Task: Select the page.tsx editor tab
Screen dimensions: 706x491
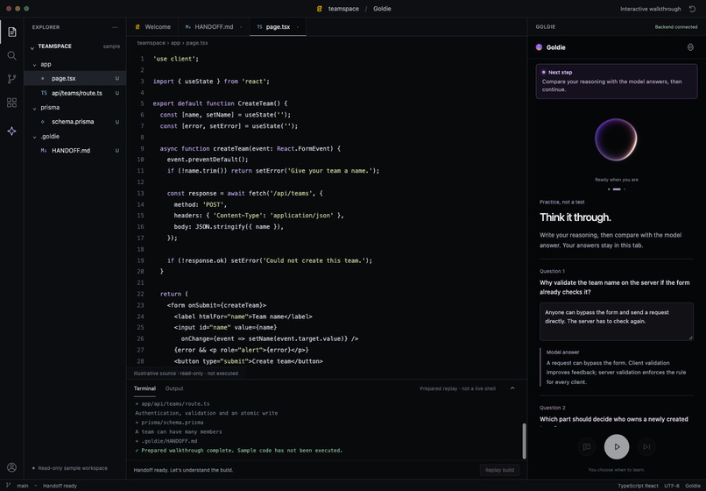Action: [278, 27]
